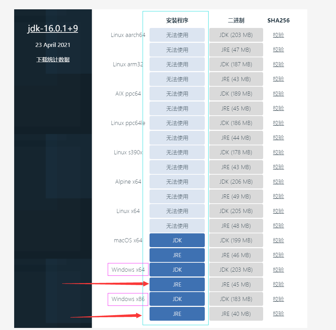The height and width of the screenshot is (330, 336).
Task: Click 无法使用 installer button for Linux aarch64 JDK
Action: coord(177,35)
